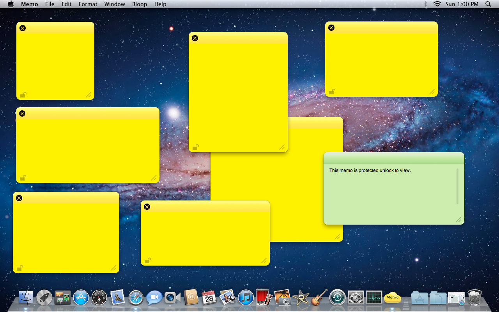
Task: Open the Bloop menu
Action: (140, 4)
